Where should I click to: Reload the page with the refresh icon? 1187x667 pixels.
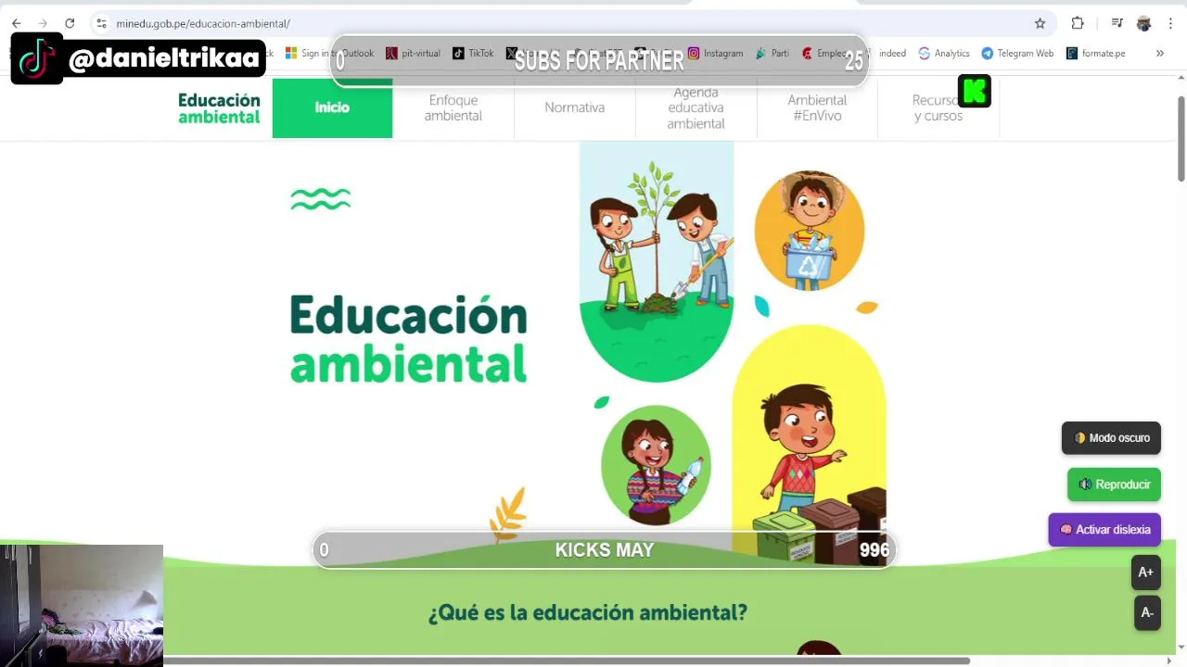(x=70, y=23)
